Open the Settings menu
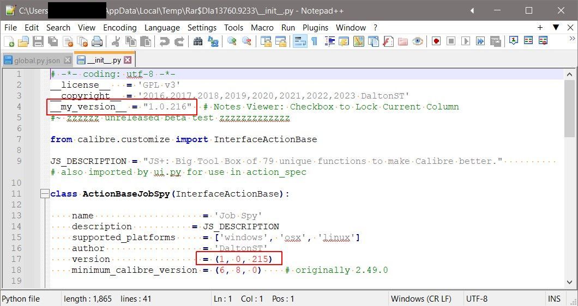The height and width of the screenshot is (306, 578). (202, 28)
